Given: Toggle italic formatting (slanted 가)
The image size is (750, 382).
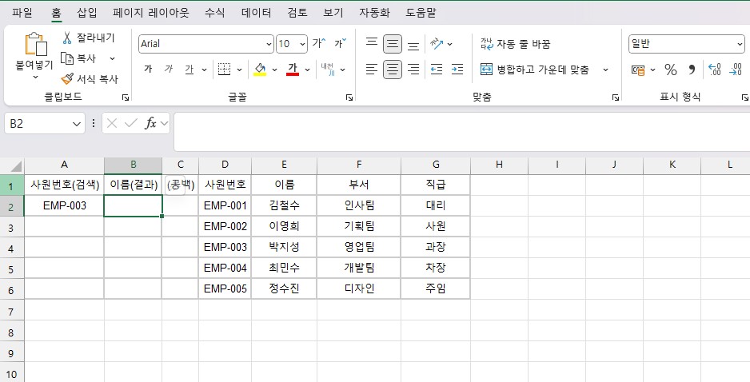Looking at the screenshot, I should [x=169, y=70].
